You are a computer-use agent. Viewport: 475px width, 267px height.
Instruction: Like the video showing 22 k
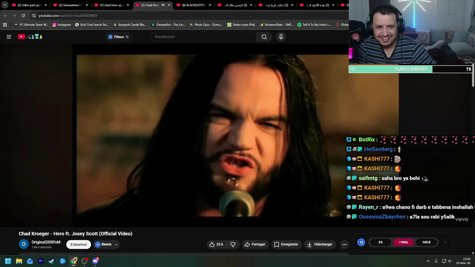tap(216, 244)
